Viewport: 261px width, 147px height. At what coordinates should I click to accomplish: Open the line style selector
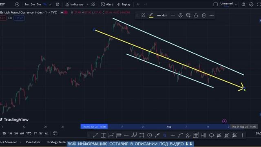click(x=173, y=16)
